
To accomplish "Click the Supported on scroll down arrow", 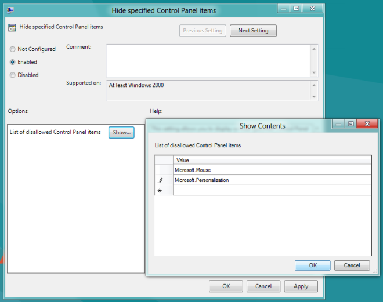I will click(x=314, y=96).
